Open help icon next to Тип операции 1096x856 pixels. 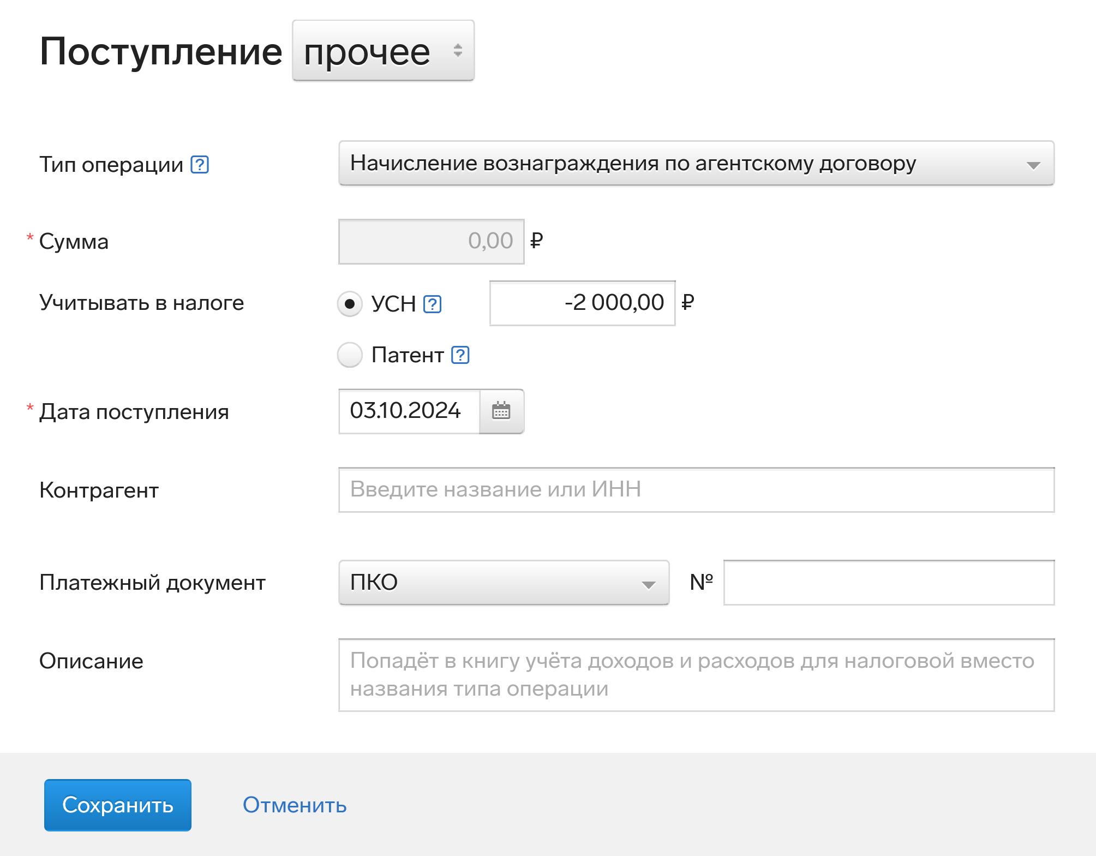pyautogui.click(x=200, y=164)
